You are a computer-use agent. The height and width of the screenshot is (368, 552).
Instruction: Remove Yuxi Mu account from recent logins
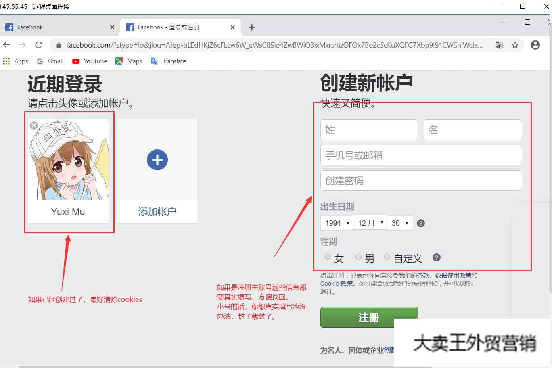click(34, 125)
